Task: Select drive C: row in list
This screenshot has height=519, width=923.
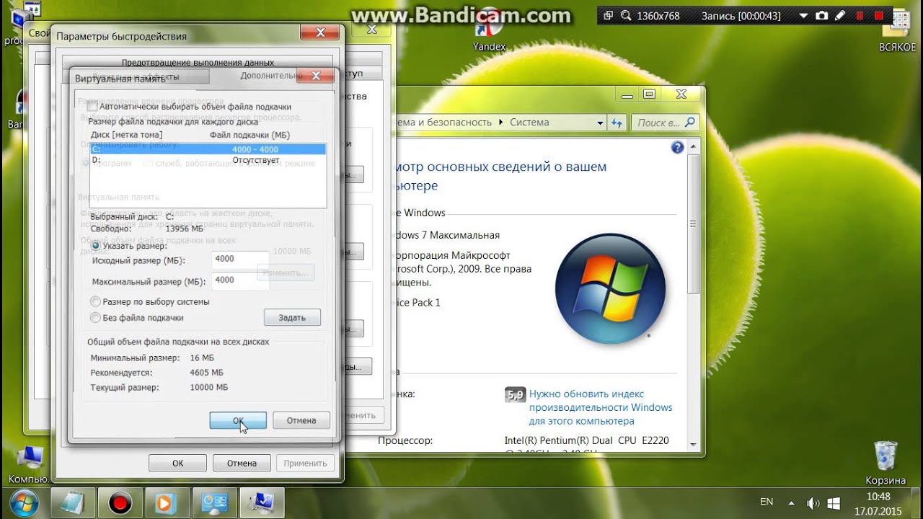Action: 208,149
